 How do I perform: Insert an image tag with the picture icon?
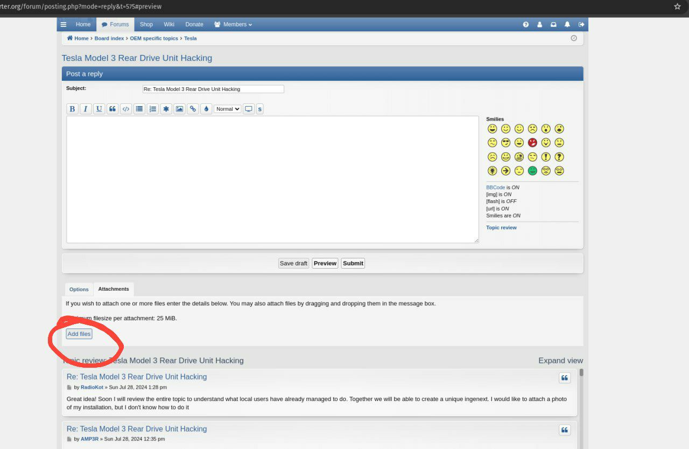(179, 109)
